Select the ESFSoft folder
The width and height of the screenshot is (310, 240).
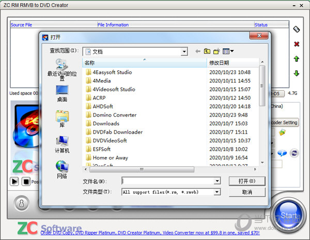[98, 149]
